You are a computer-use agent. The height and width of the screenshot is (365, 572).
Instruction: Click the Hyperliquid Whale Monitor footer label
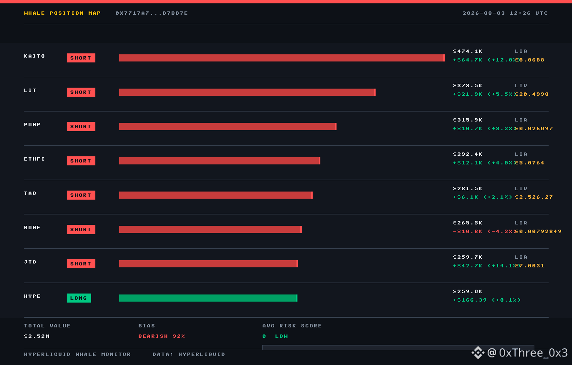77,355
